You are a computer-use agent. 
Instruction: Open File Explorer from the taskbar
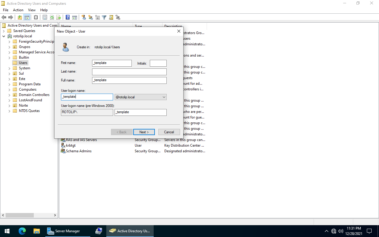pyautogui.click(x=36, y=231)
